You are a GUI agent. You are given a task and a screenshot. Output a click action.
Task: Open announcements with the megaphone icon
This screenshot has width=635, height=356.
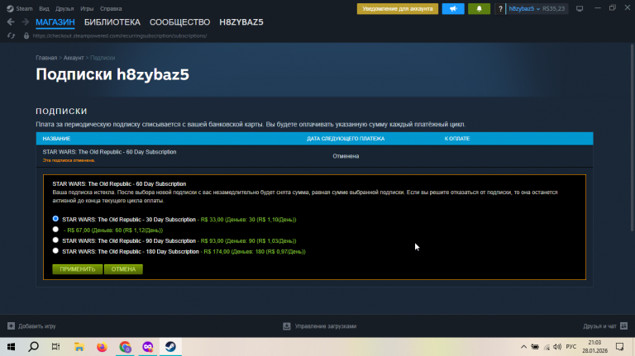(x=453, y=8)
